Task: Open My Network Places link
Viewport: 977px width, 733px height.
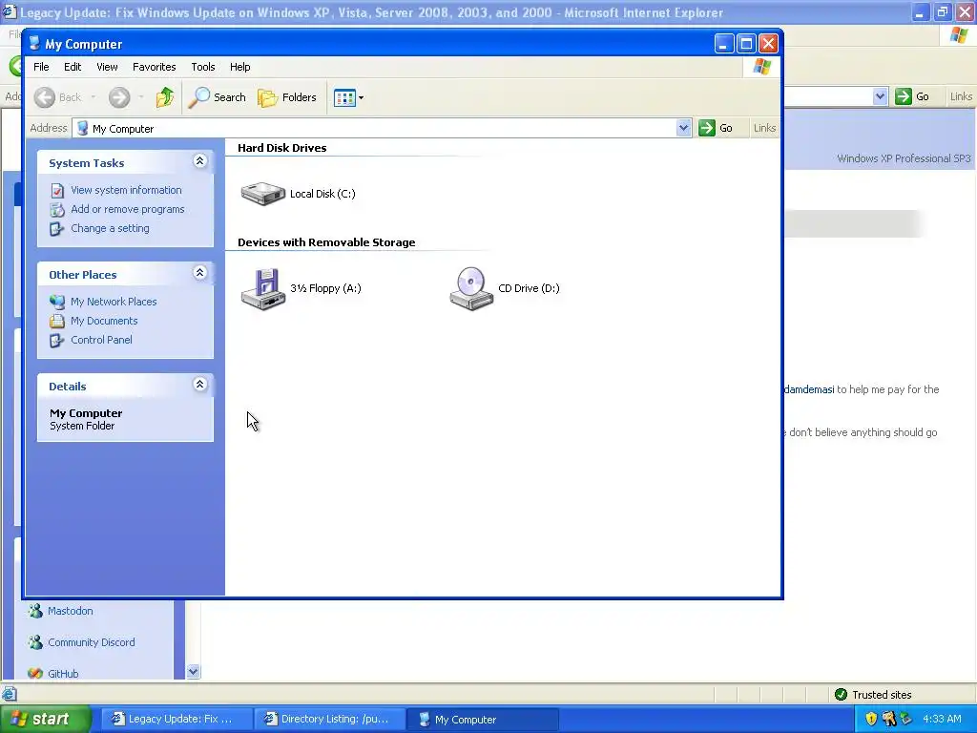Action: (x=114, y=302)
